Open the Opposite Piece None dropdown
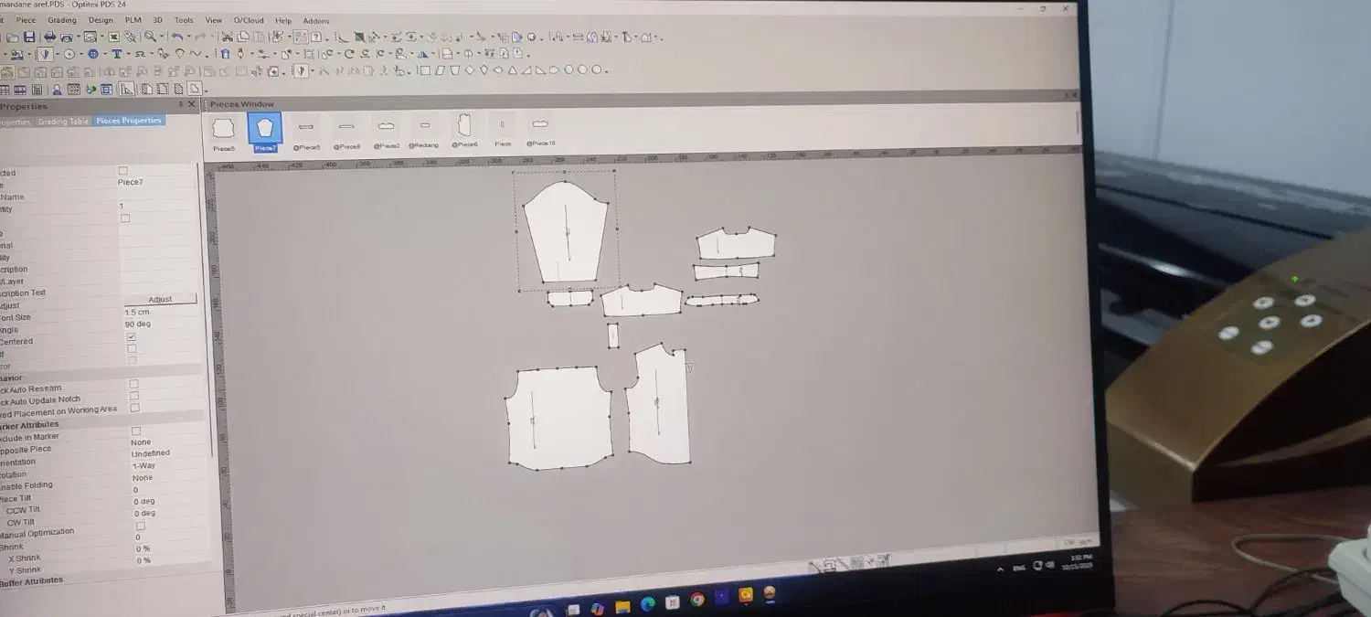Image resolution: width=1371 pixels, height=617 pixels. coord(141,442)
